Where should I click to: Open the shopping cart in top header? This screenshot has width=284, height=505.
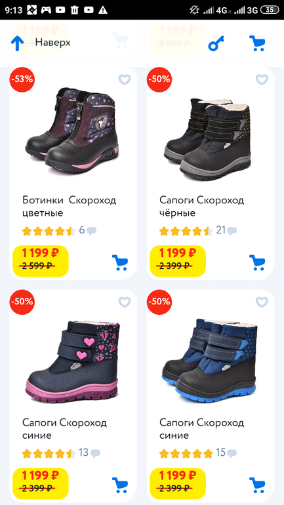click(257, 43)
